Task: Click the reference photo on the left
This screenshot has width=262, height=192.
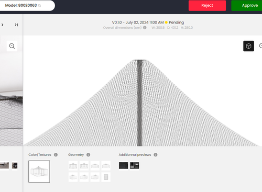Action: [12, 91]
